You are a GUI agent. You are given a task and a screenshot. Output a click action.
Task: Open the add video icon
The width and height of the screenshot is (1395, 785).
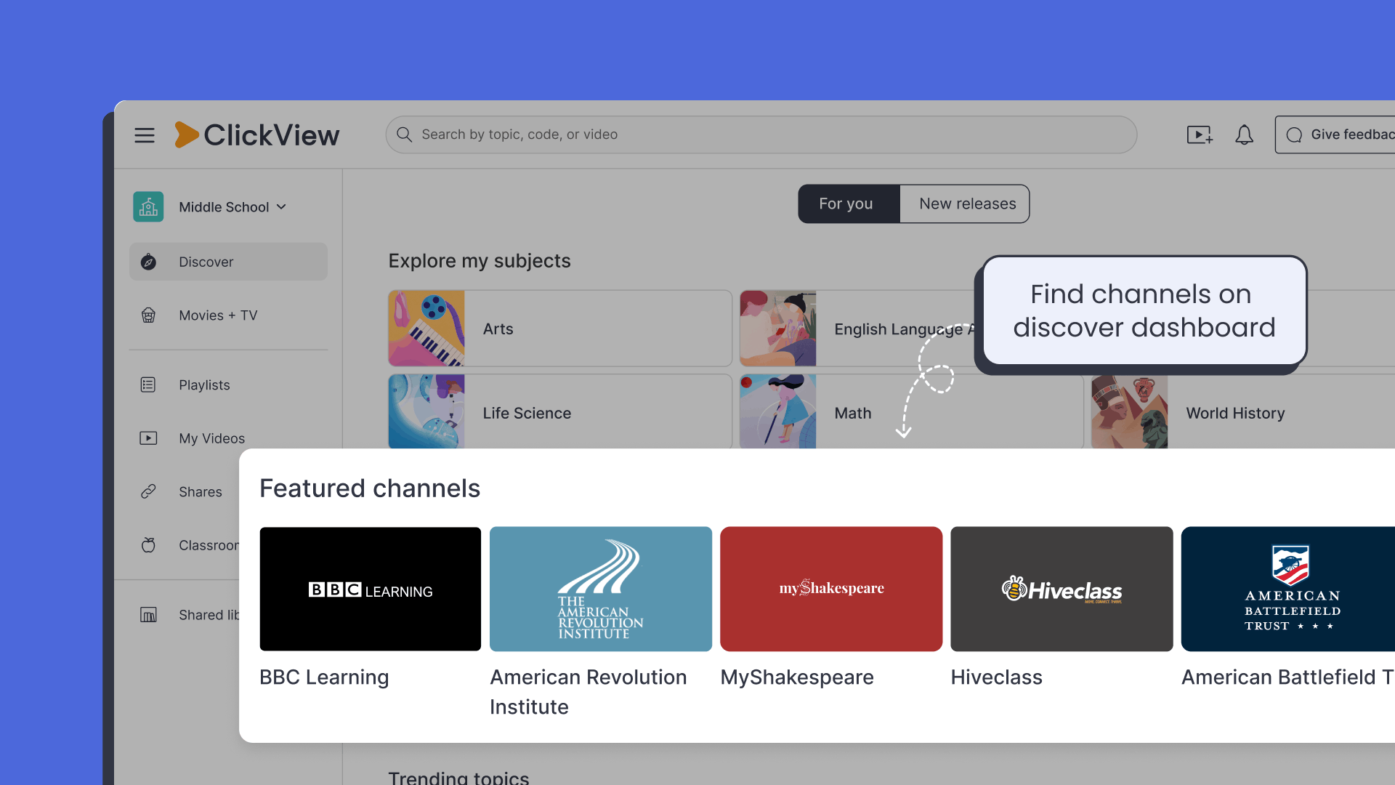[x=1200, y=135]
